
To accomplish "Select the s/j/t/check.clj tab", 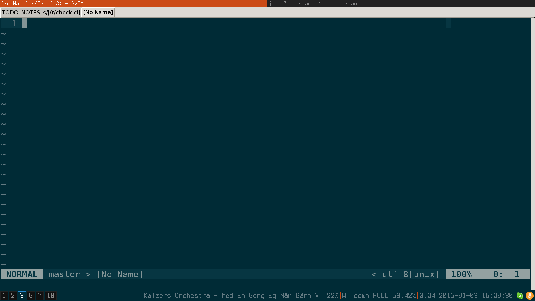I will [62, 12].
